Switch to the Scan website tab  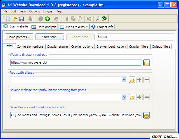[16, 26]
